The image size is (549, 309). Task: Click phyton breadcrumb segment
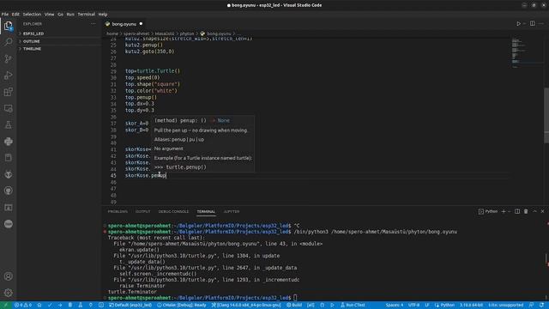[187, 33]
